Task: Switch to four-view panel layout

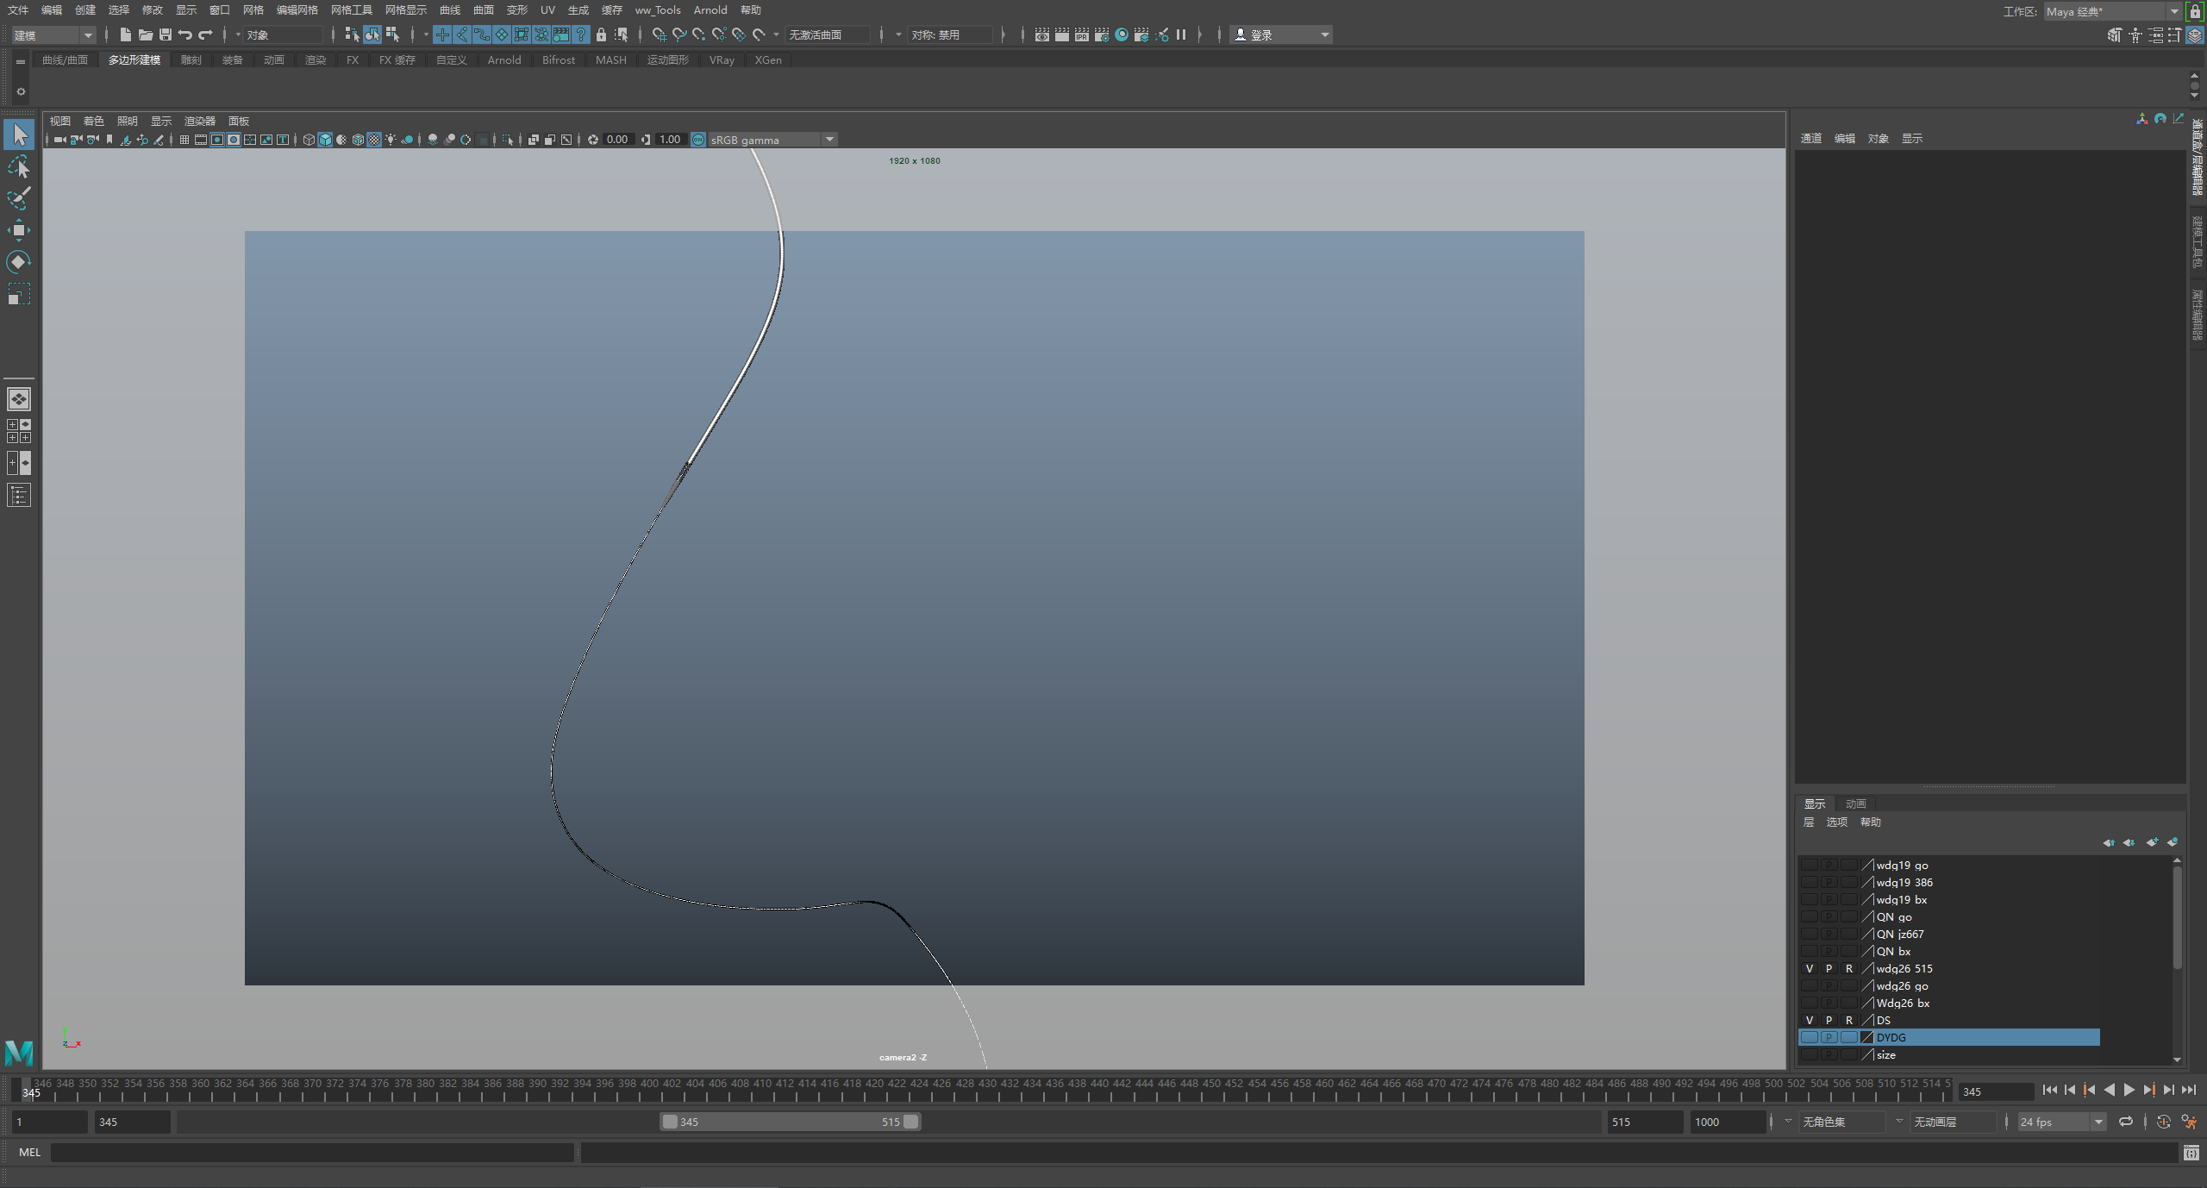Action: pyautogui.click(x=19, y=431)
